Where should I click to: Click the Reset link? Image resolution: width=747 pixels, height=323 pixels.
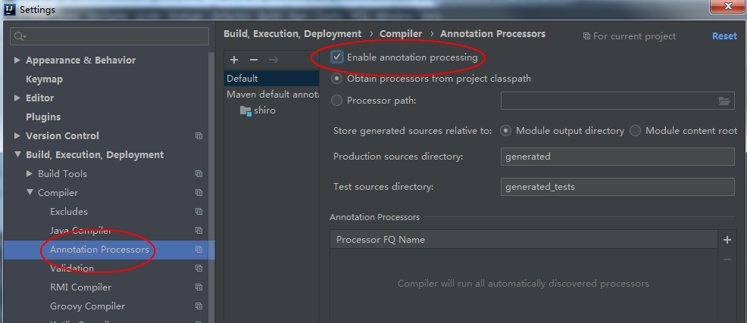tap(724, 36)
